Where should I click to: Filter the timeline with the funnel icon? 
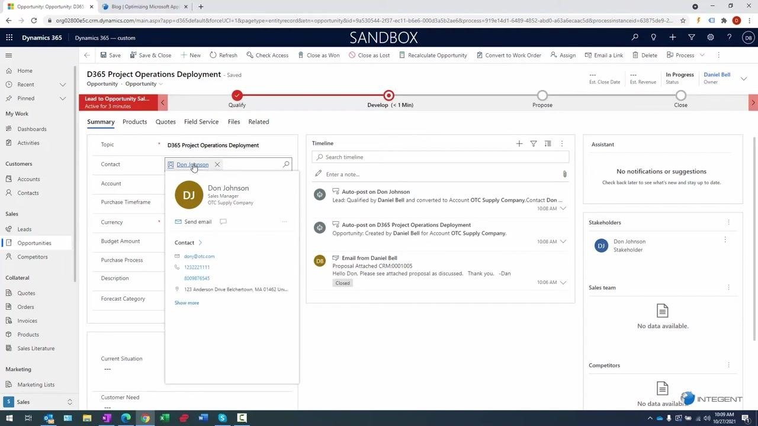(534, 143)
